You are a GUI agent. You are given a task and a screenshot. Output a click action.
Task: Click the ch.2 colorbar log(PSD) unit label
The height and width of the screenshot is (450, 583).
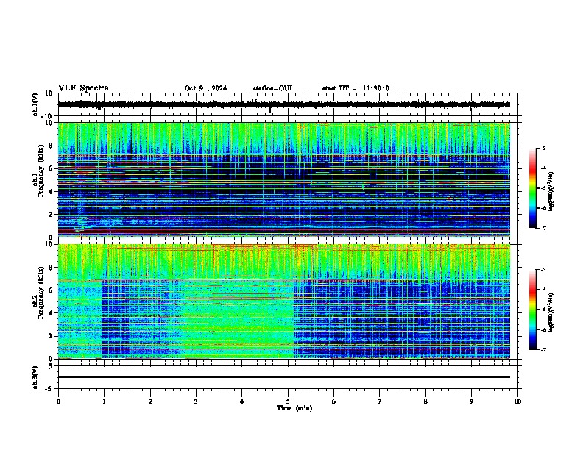pos(551,313)
